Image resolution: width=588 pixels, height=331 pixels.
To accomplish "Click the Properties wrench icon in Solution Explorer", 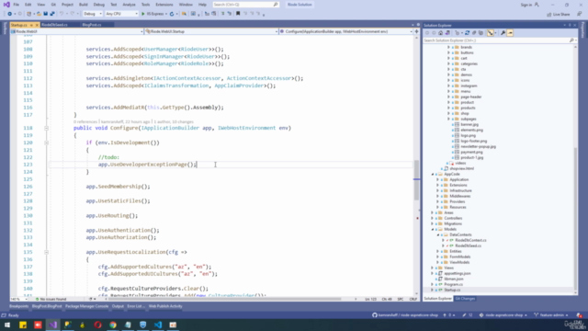I will [503, 33].
